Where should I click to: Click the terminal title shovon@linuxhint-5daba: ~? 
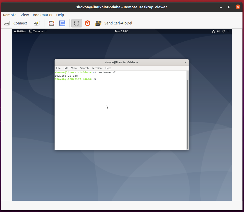pos(122,62)
